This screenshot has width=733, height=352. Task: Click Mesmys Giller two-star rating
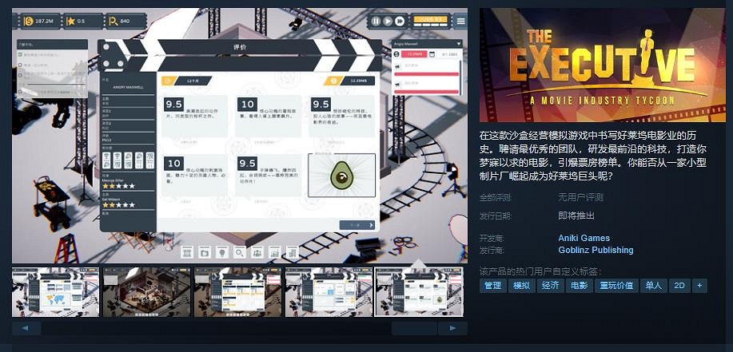(118, 186)
